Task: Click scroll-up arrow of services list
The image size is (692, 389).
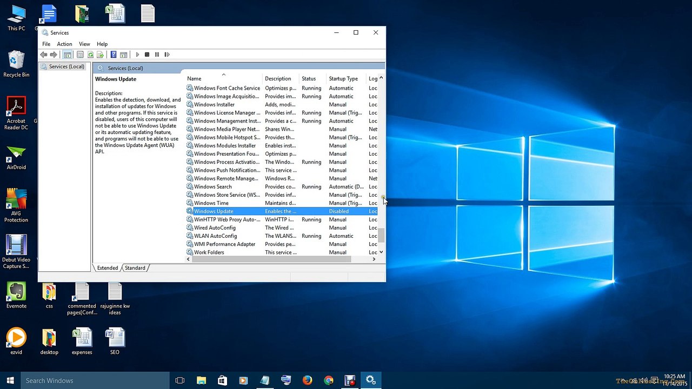Action: (381, 78)
